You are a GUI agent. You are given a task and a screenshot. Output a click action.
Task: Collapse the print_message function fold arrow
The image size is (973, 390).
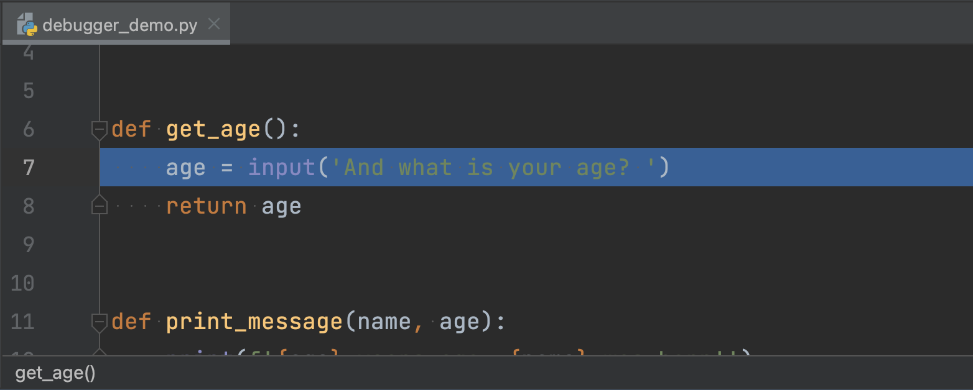click(x=98, y=322)
